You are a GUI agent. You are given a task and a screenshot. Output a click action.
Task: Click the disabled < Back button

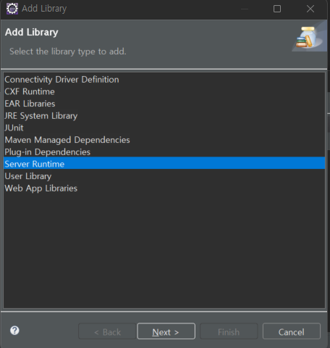pyautogui.click(x=107, y=331)
